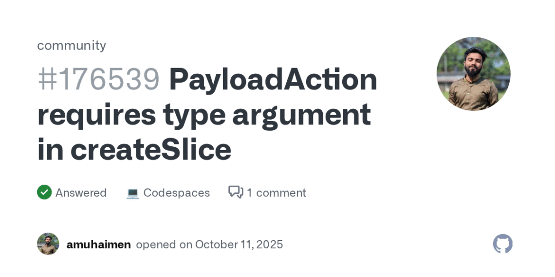Click the GitHub logo icon
This screenshot has height=277, width=555.
coord(502,244)
